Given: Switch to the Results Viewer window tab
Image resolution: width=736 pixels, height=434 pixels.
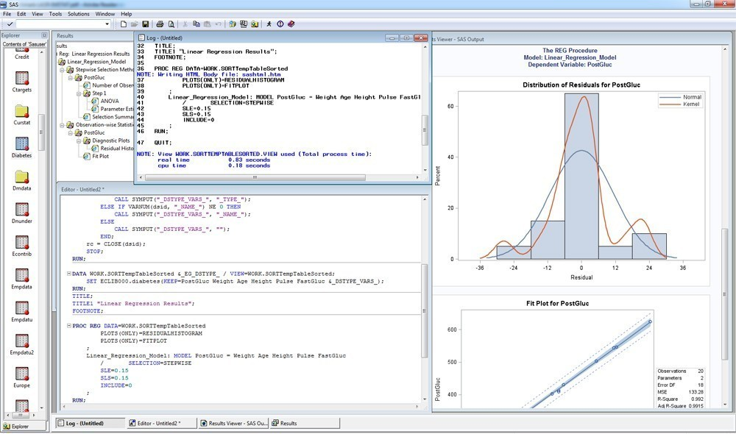Looking at the screenshot, I should tap(233, 423).
